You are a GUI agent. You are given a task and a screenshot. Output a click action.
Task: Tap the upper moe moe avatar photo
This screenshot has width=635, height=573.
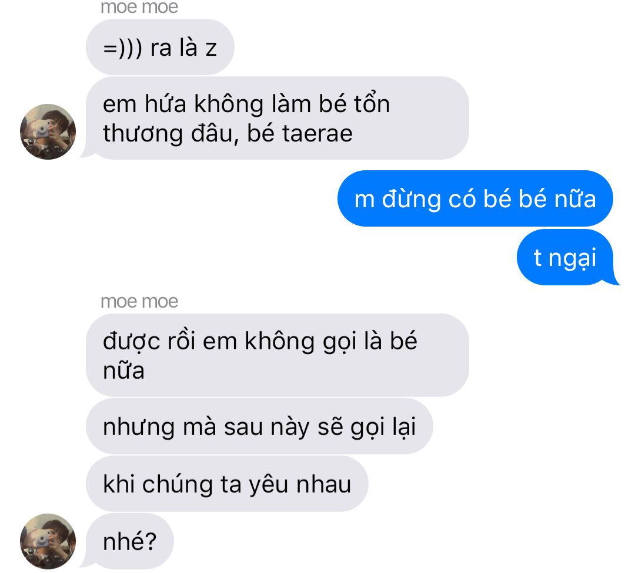(x=48, y=132)
